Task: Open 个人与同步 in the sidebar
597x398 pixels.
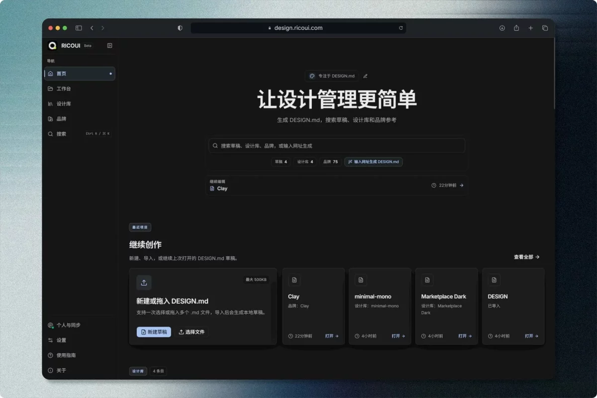Action: [x=80, y=325]
